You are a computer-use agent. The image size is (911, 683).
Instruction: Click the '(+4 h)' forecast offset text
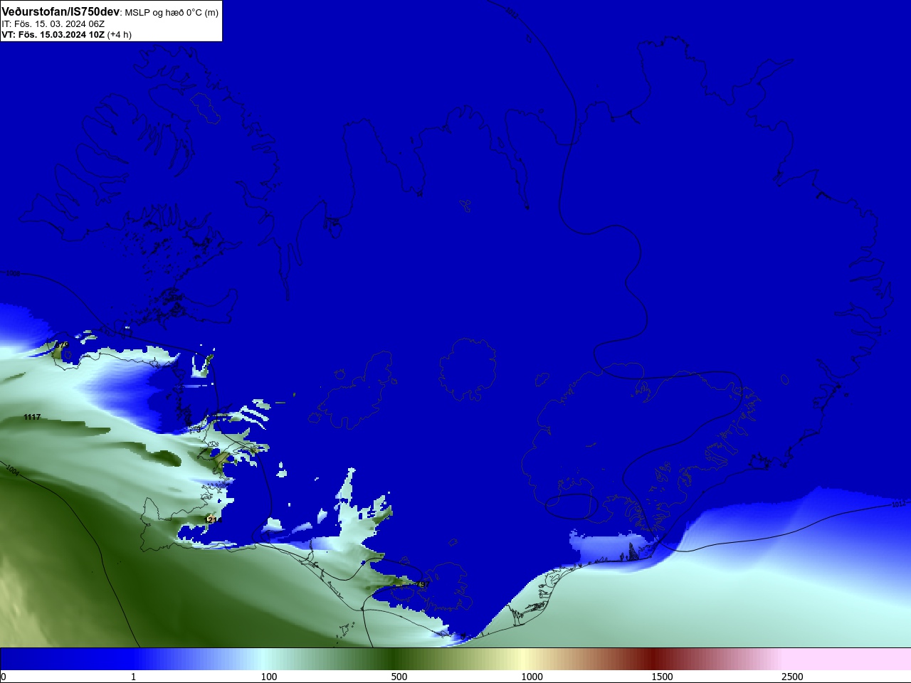click(x=120, y=34)
